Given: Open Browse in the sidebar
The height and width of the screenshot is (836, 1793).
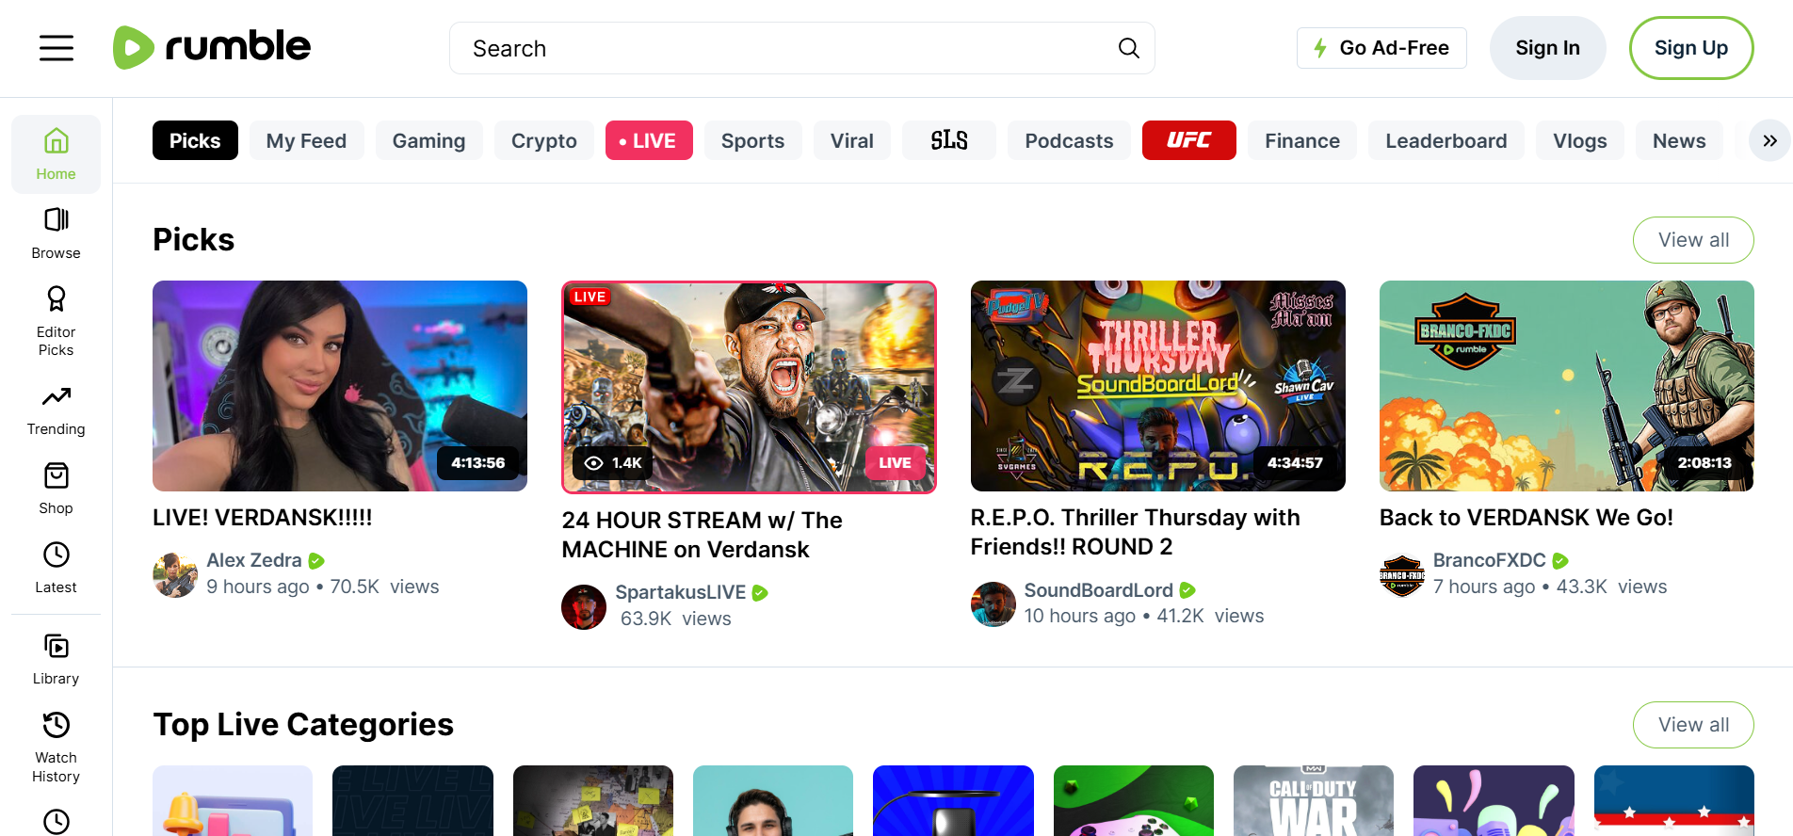Looking at the screenshot, I should (x=56, y=233).
